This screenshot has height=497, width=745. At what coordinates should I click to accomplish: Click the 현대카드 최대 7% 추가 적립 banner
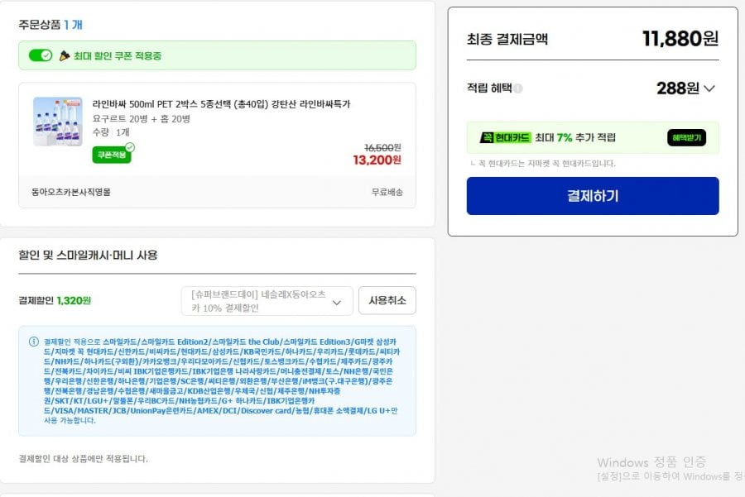coord(593,137)
